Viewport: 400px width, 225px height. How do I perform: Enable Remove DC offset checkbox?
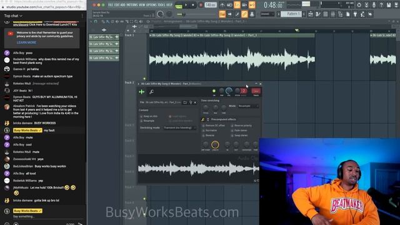tap(203, 126)
